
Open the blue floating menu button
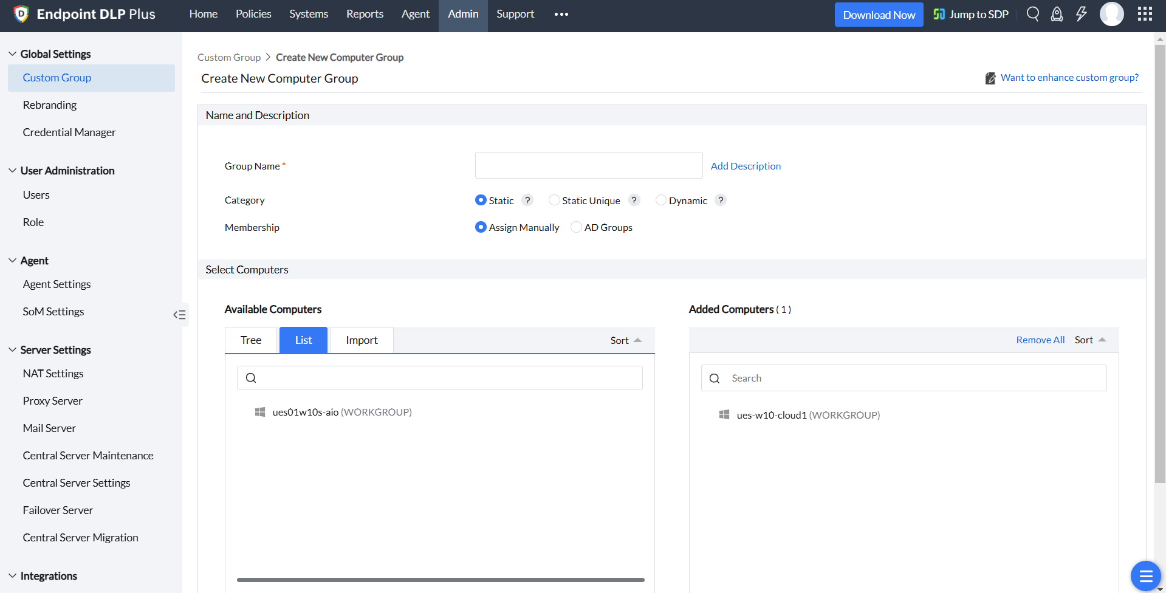1145,575
